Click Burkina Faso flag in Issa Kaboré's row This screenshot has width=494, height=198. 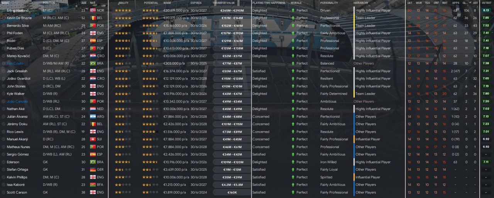(93, 185)
